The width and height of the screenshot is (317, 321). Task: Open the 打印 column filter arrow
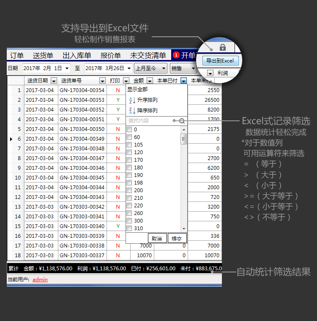[x=126, y=81]
